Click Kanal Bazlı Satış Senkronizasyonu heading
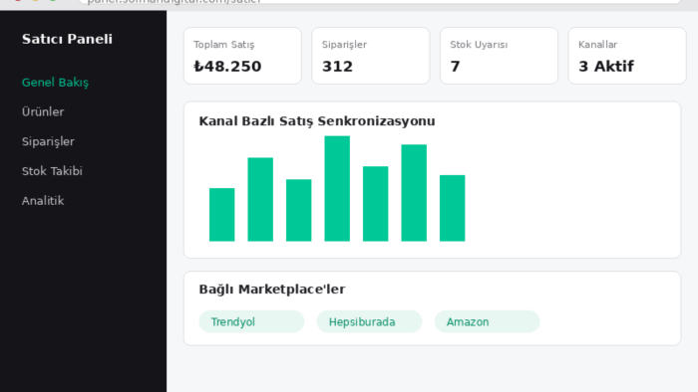698x392 pixels. coord(317,121)
